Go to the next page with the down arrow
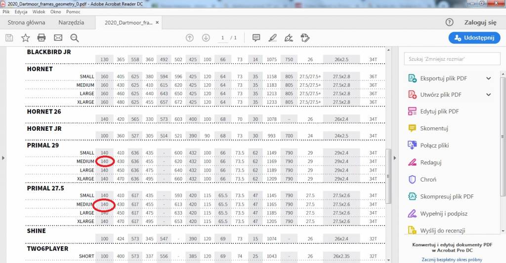Screen dimensions: 506x263 click(x=206, y=38)
